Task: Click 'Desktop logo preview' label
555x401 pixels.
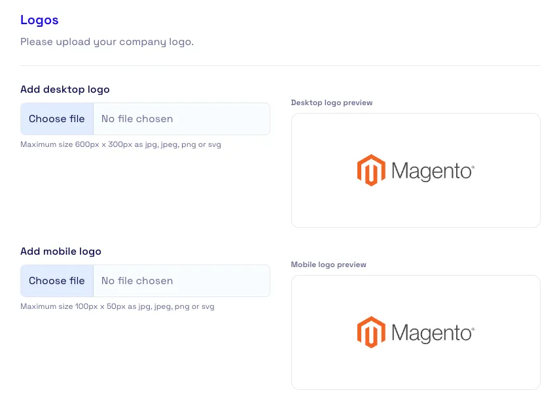Action: [332, 103]
